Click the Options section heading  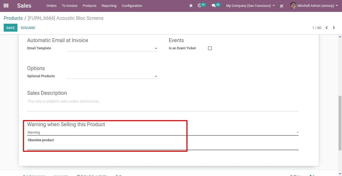click(36, 68)
